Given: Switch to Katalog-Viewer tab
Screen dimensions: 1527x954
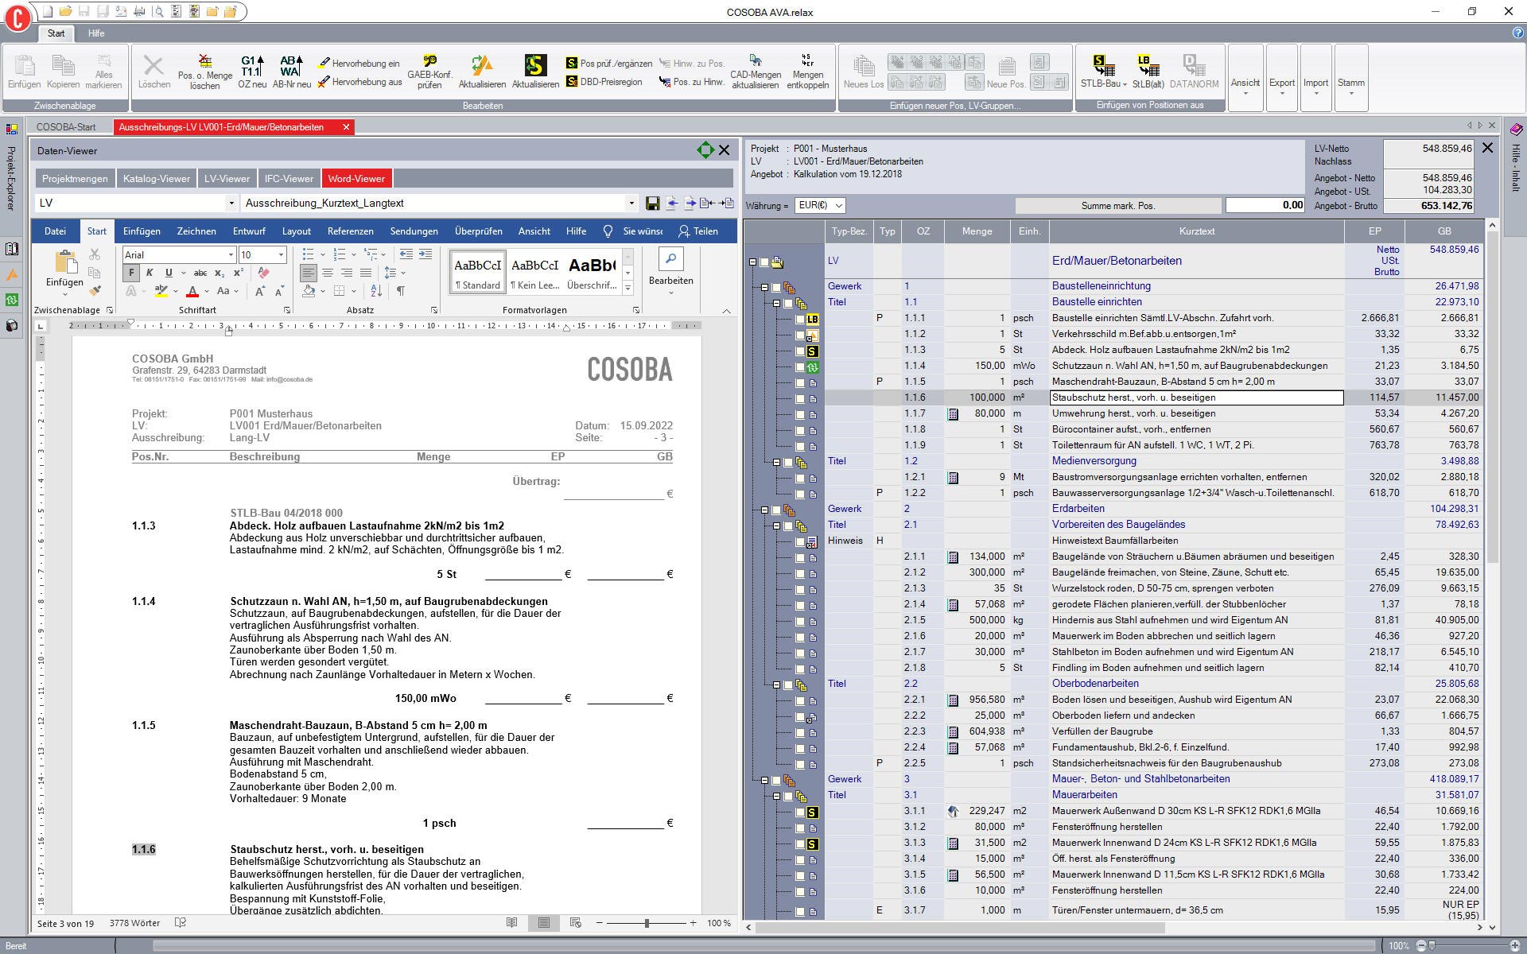Looking at the screenshot, I should (x=156, y=179).
